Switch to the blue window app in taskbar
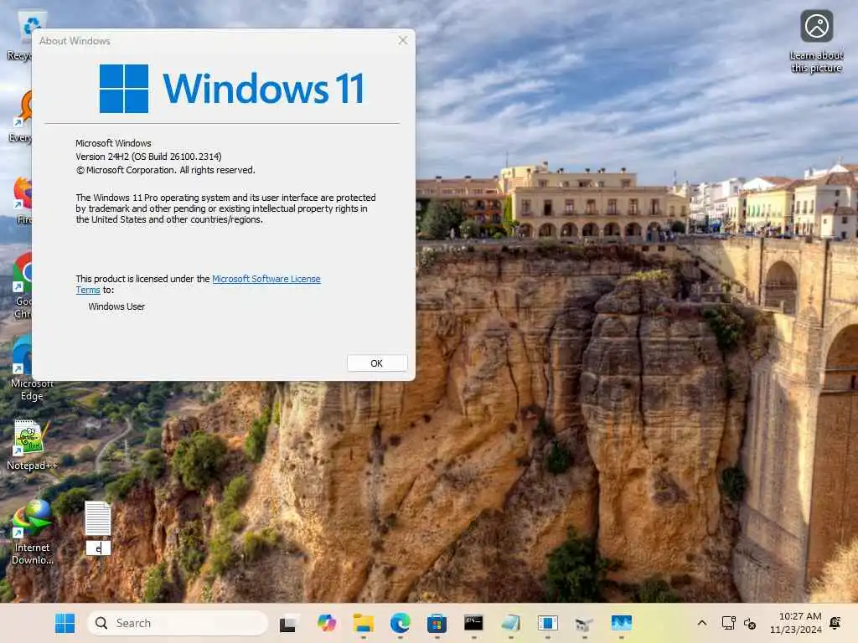Image resolution: width=858 pixels, height=643 pixels. tap(547, 623)
